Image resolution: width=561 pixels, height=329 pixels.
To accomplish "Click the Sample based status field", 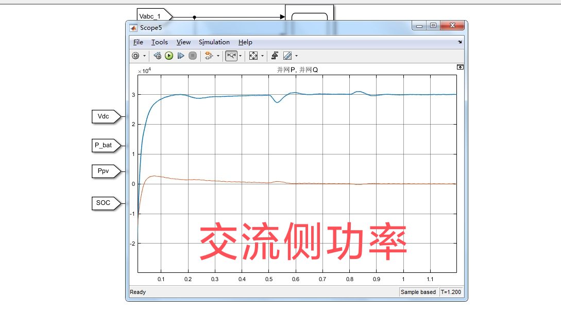I will coord(418,292).
